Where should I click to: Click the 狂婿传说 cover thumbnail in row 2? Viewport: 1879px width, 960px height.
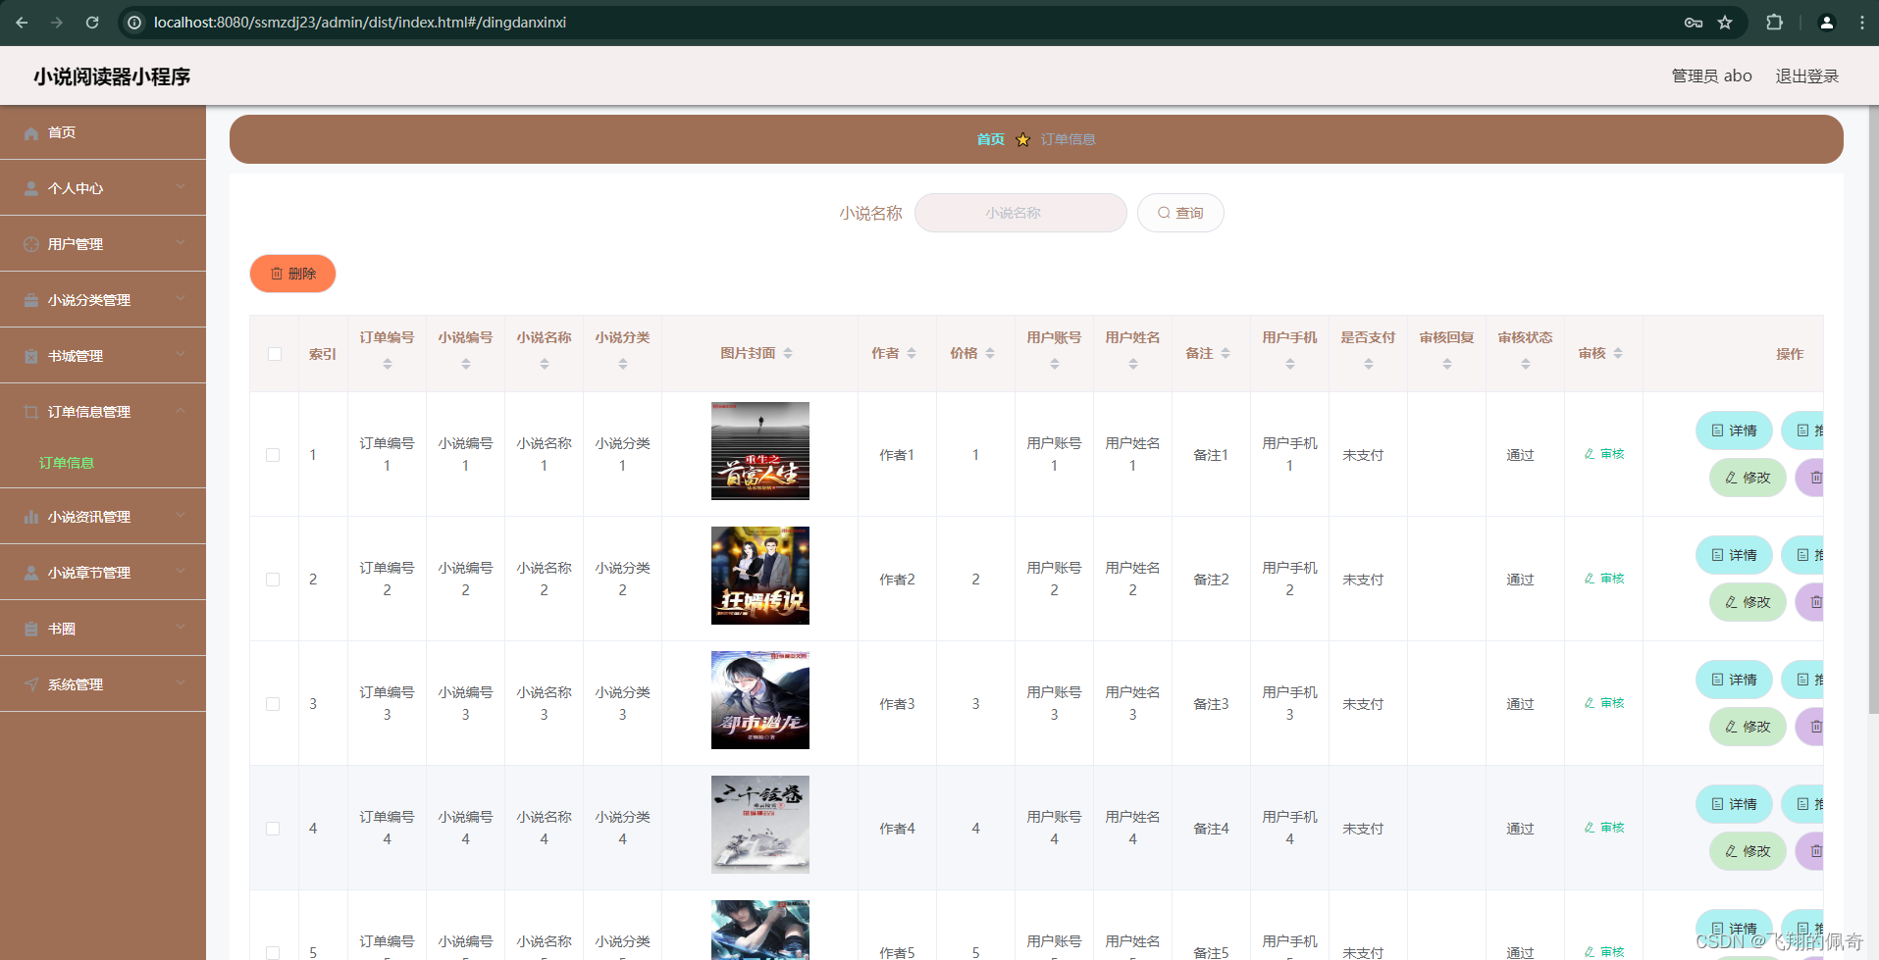point(760,576)
